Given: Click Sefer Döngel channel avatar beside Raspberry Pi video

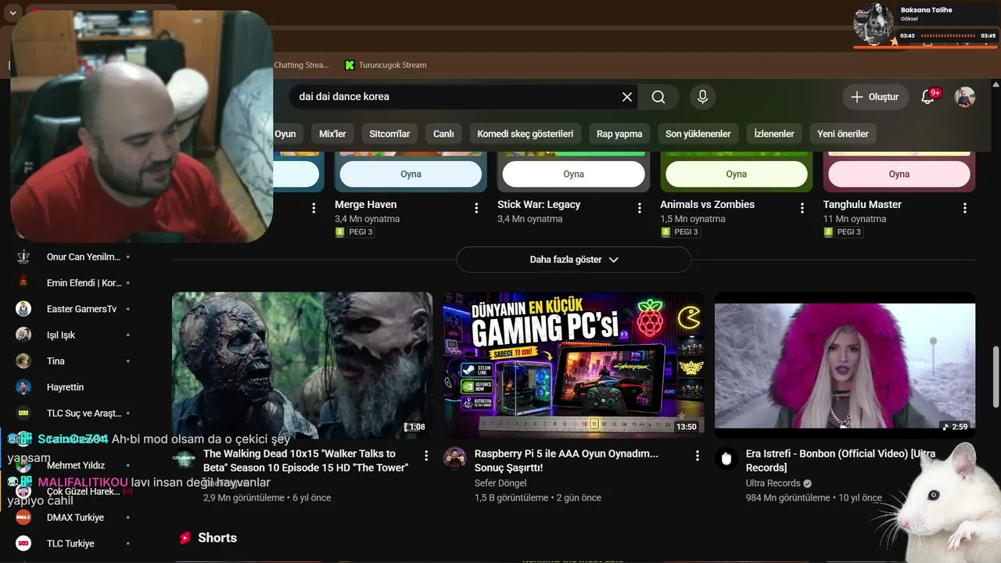Looking at the screenshot, I should (x=455, y=458).
